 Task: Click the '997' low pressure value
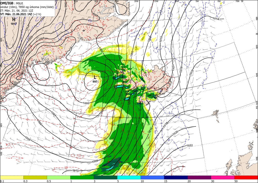tap(95, 82)
